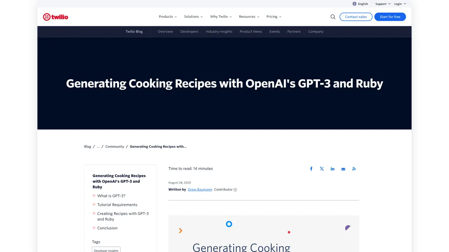Select the Overview blog tab
The height and width of the screenshot is (252, 449).
pyautogui.click(x=165, y=31)
